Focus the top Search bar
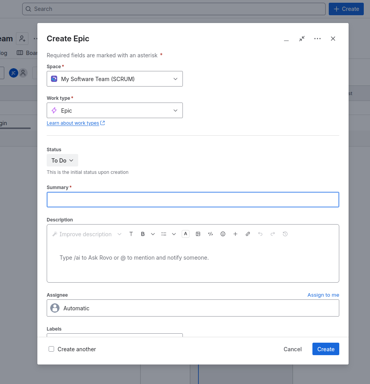Screen dimensions: 370x384 (x=174, y=9)
